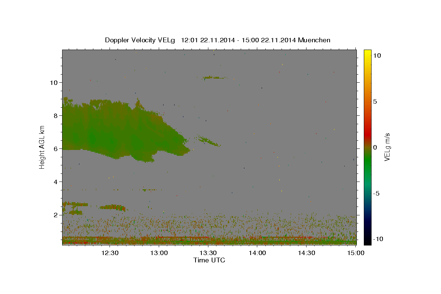Click the height tick label '8'
The height and width of the screenshot is (294, 441).
point(55,115)
